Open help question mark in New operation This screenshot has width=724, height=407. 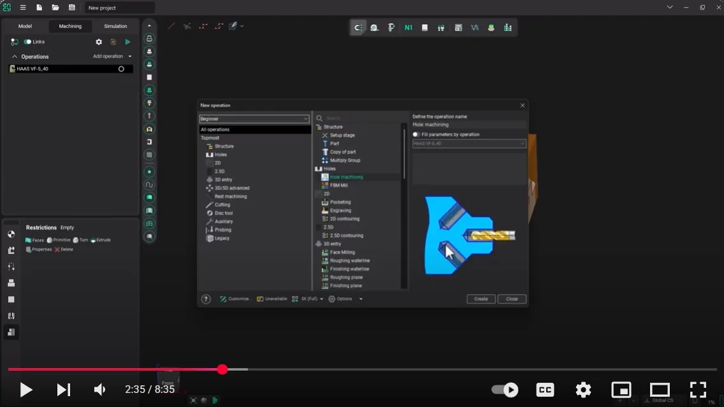pyautogui.click(x=206, y=299)
